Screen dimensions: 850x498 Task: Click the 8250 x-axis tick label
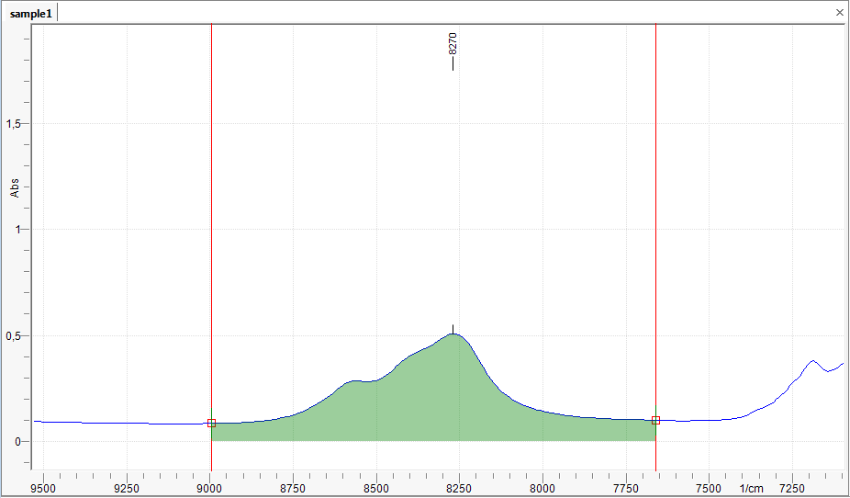point(458,488)
